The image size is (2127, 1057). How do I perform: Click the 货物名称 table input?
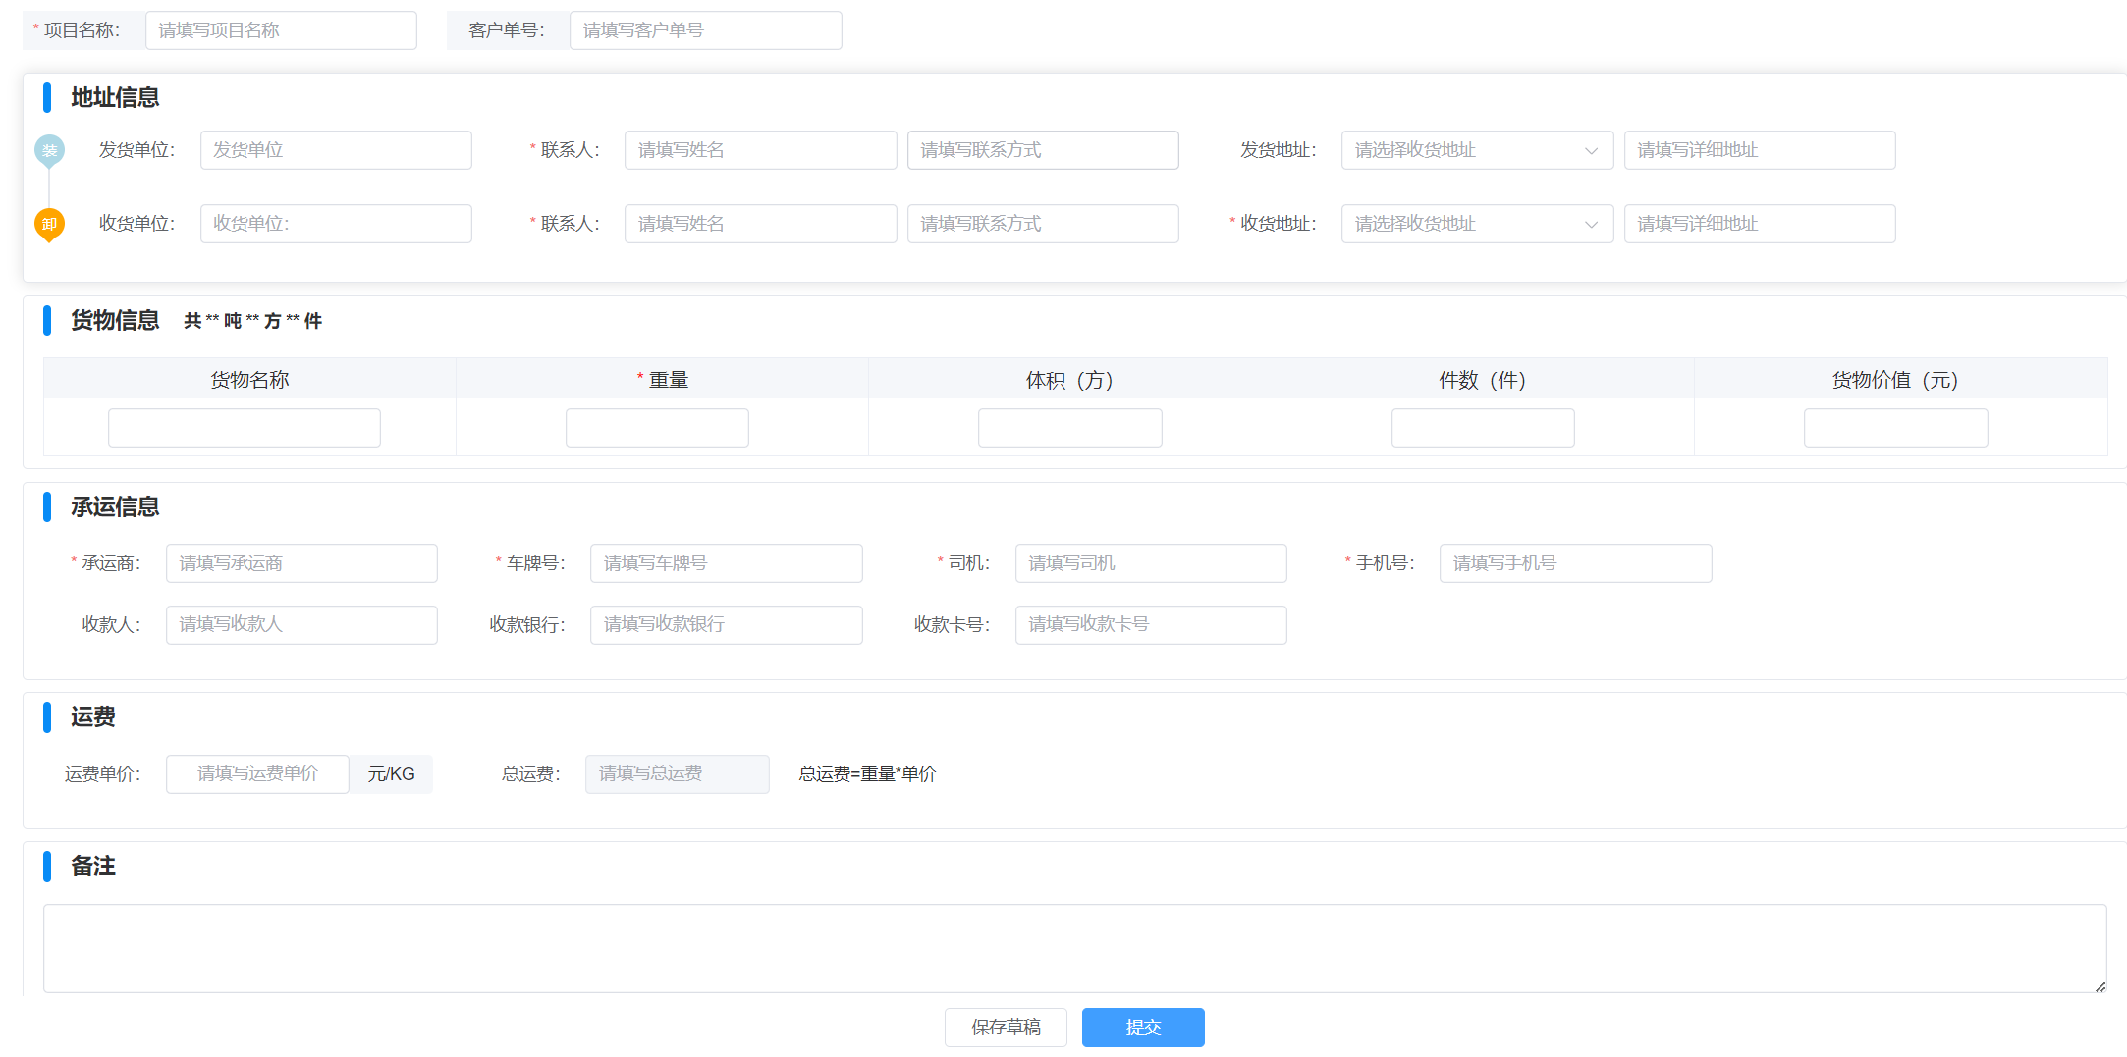245,428
